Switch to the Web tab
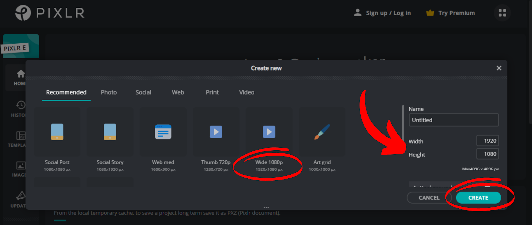Screen dimensions: 532x225 point(178,92)
